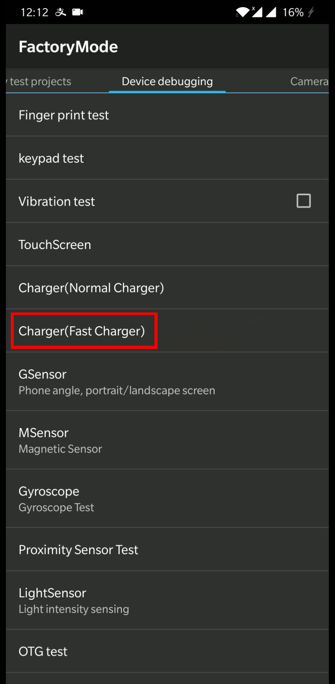Screen dimensions: 335x684
Task: Open the OTG test item
Action: pyautogui.click(x=167, y=651)
